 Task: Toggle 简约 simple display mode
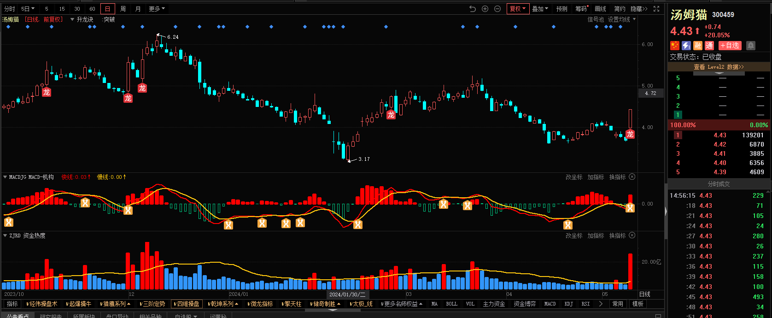click(620, 9)
